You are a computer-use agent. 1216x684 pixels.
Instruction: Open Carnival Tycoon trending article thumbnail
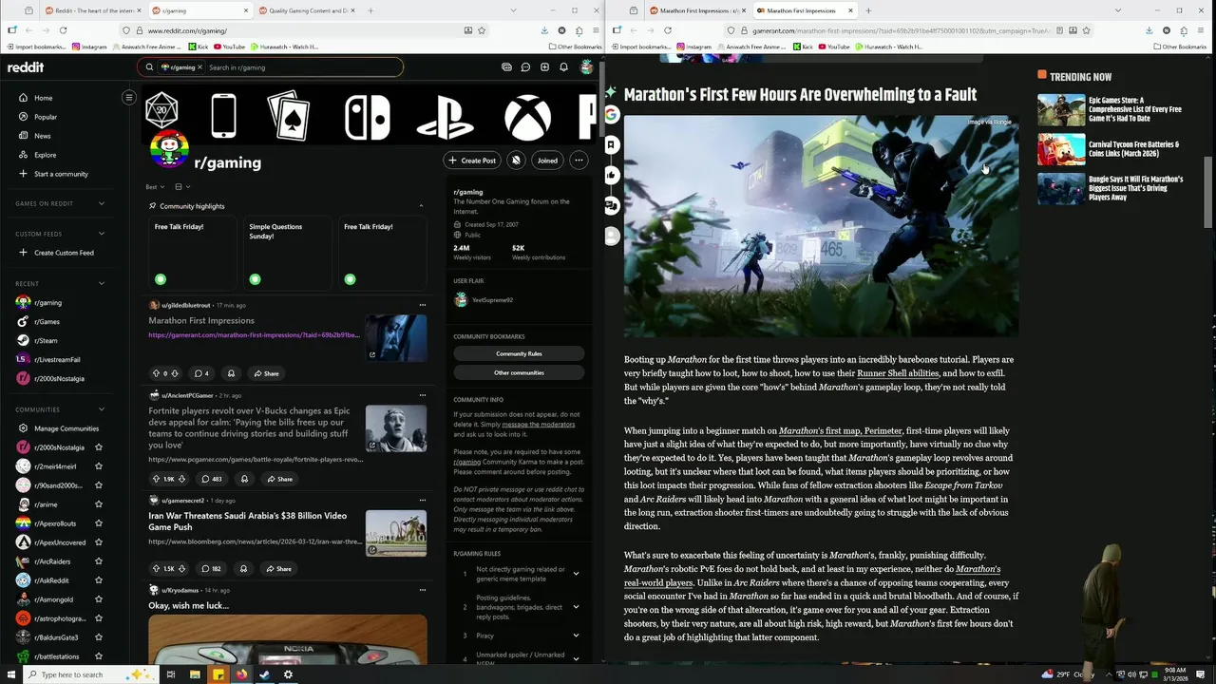point(1061,149)
